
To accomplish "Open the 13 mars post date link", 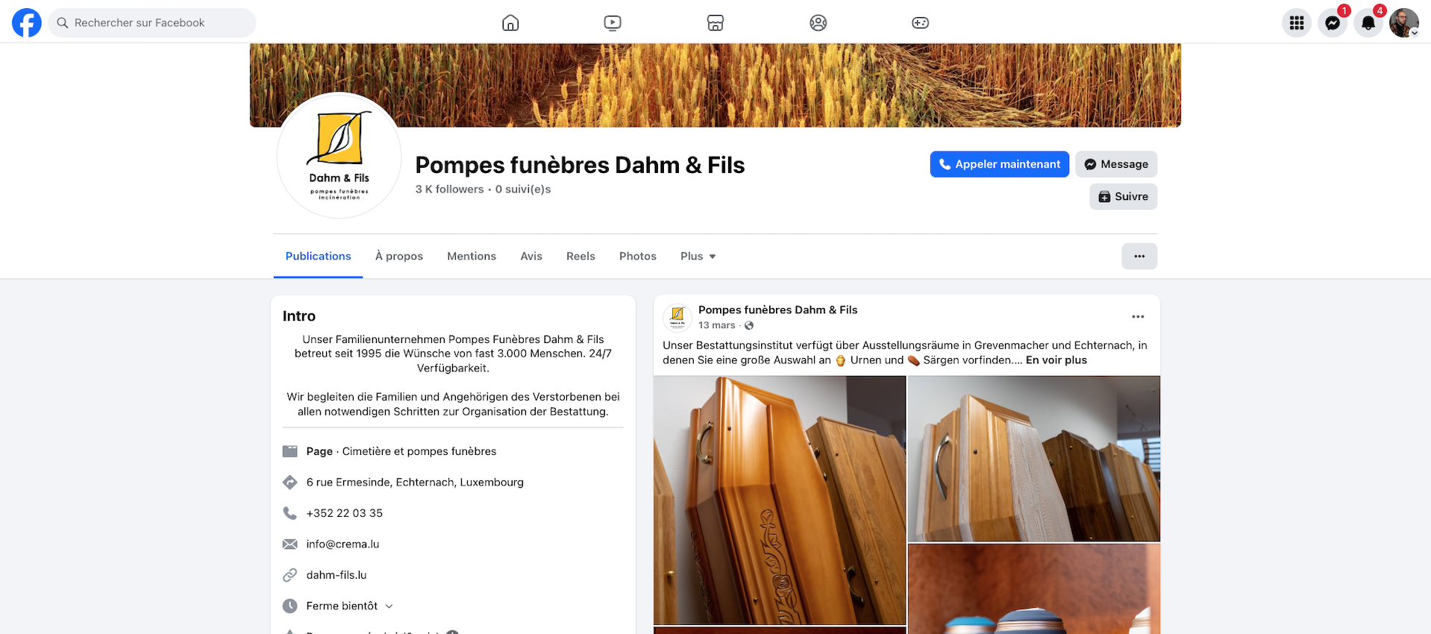I will point(717,325).
